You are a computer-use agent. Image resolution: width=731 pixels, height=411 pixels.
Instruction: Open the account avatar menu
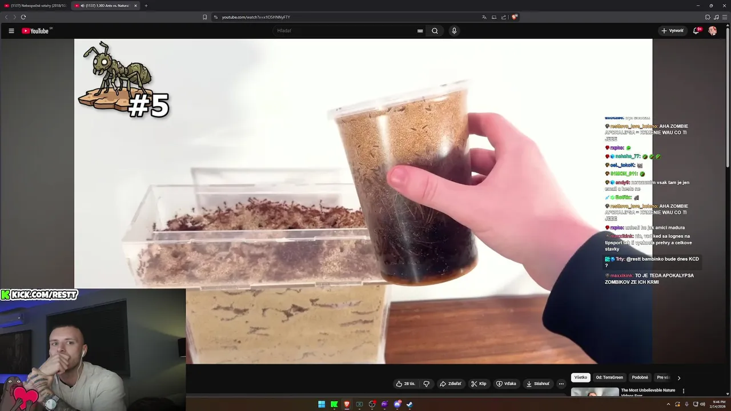click(713, 31)
